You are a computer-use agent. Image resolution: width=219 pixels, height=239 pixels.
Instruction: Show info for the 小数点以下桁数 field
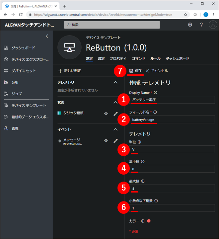click(x=156, y=201)
